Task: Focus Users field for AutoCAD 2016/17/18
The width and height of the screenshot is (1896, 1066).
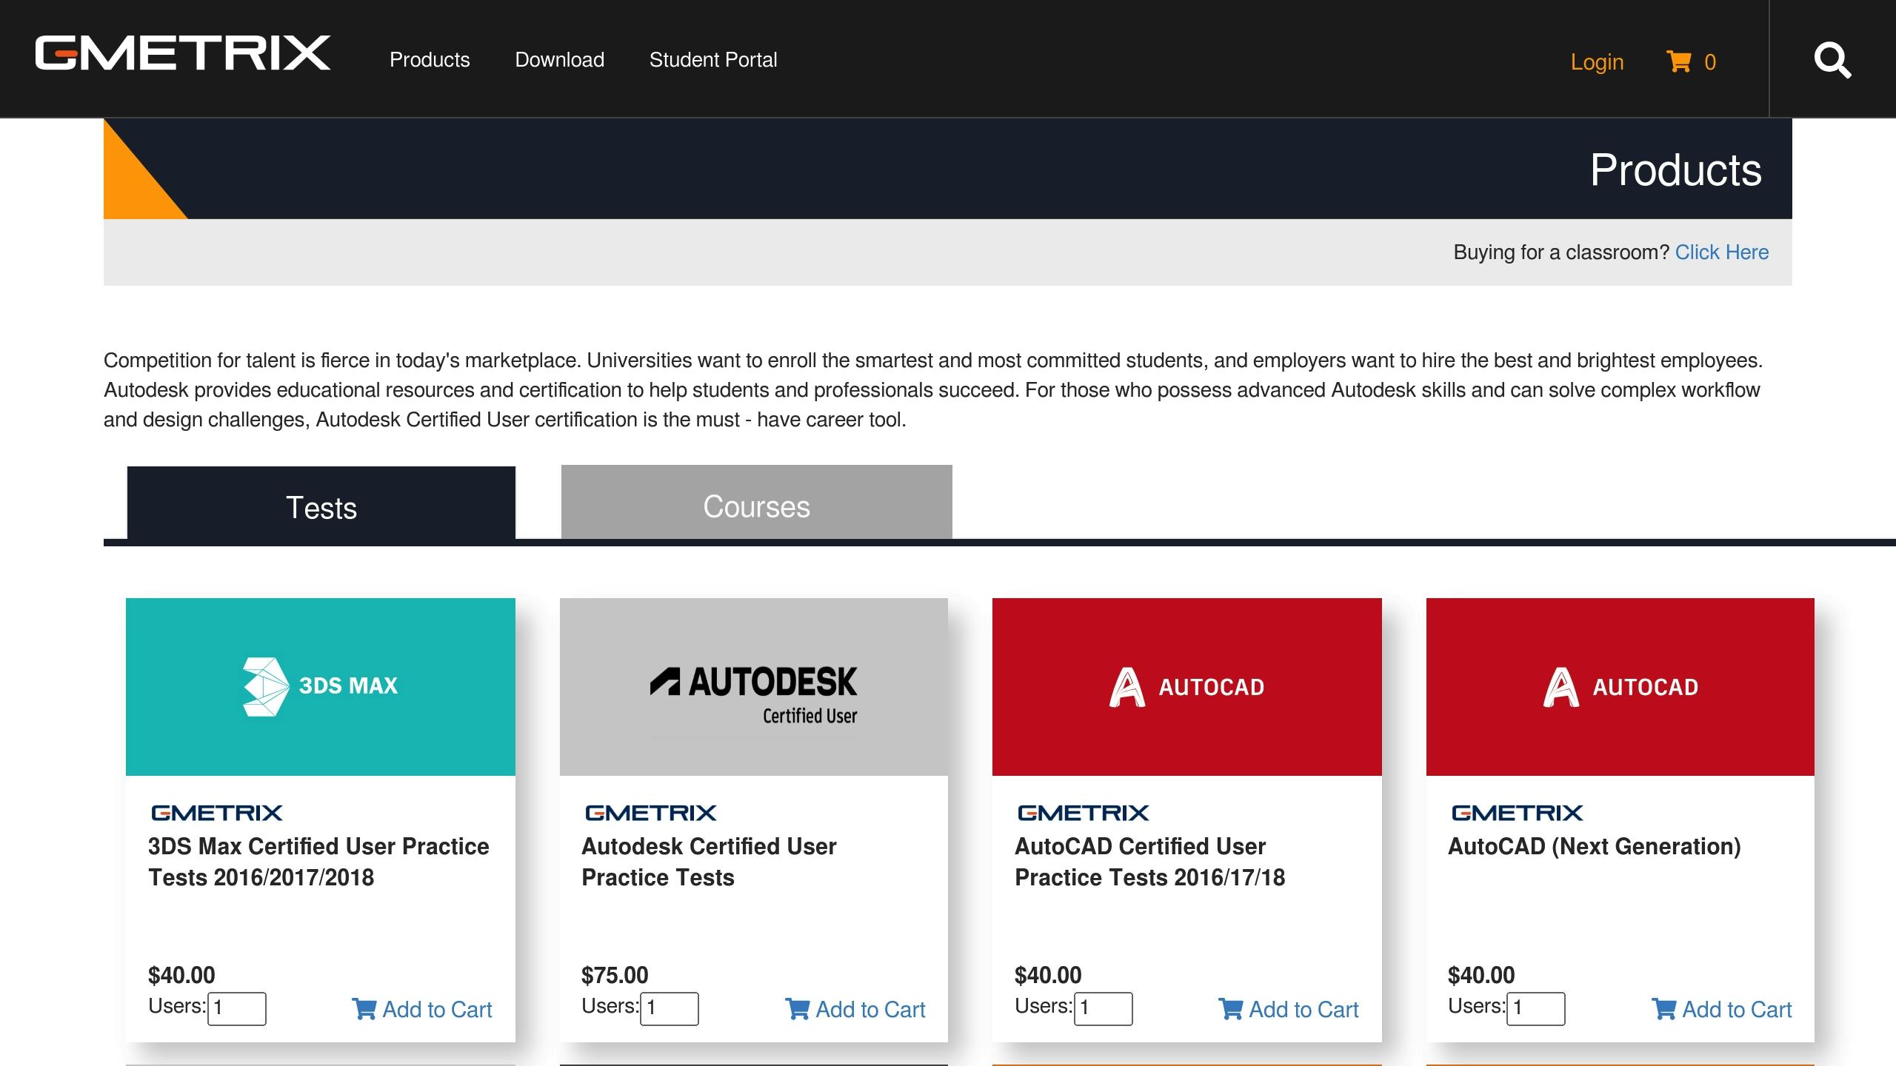Action: 1104,1009
